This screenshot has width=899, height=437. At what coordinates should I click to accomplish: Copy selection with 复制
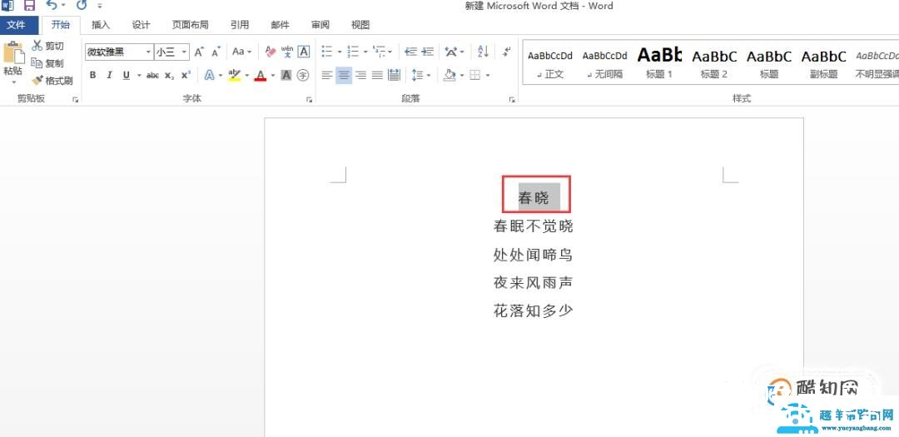click(x=47, y=63)
